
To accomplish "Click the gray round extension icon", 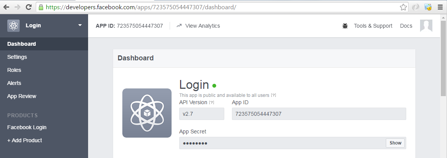I will tap(415, 7).
